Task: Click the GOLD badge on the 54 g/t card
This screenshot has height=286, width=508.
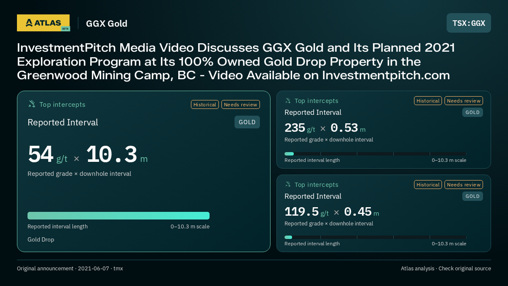Action: [x=247, y=122]
